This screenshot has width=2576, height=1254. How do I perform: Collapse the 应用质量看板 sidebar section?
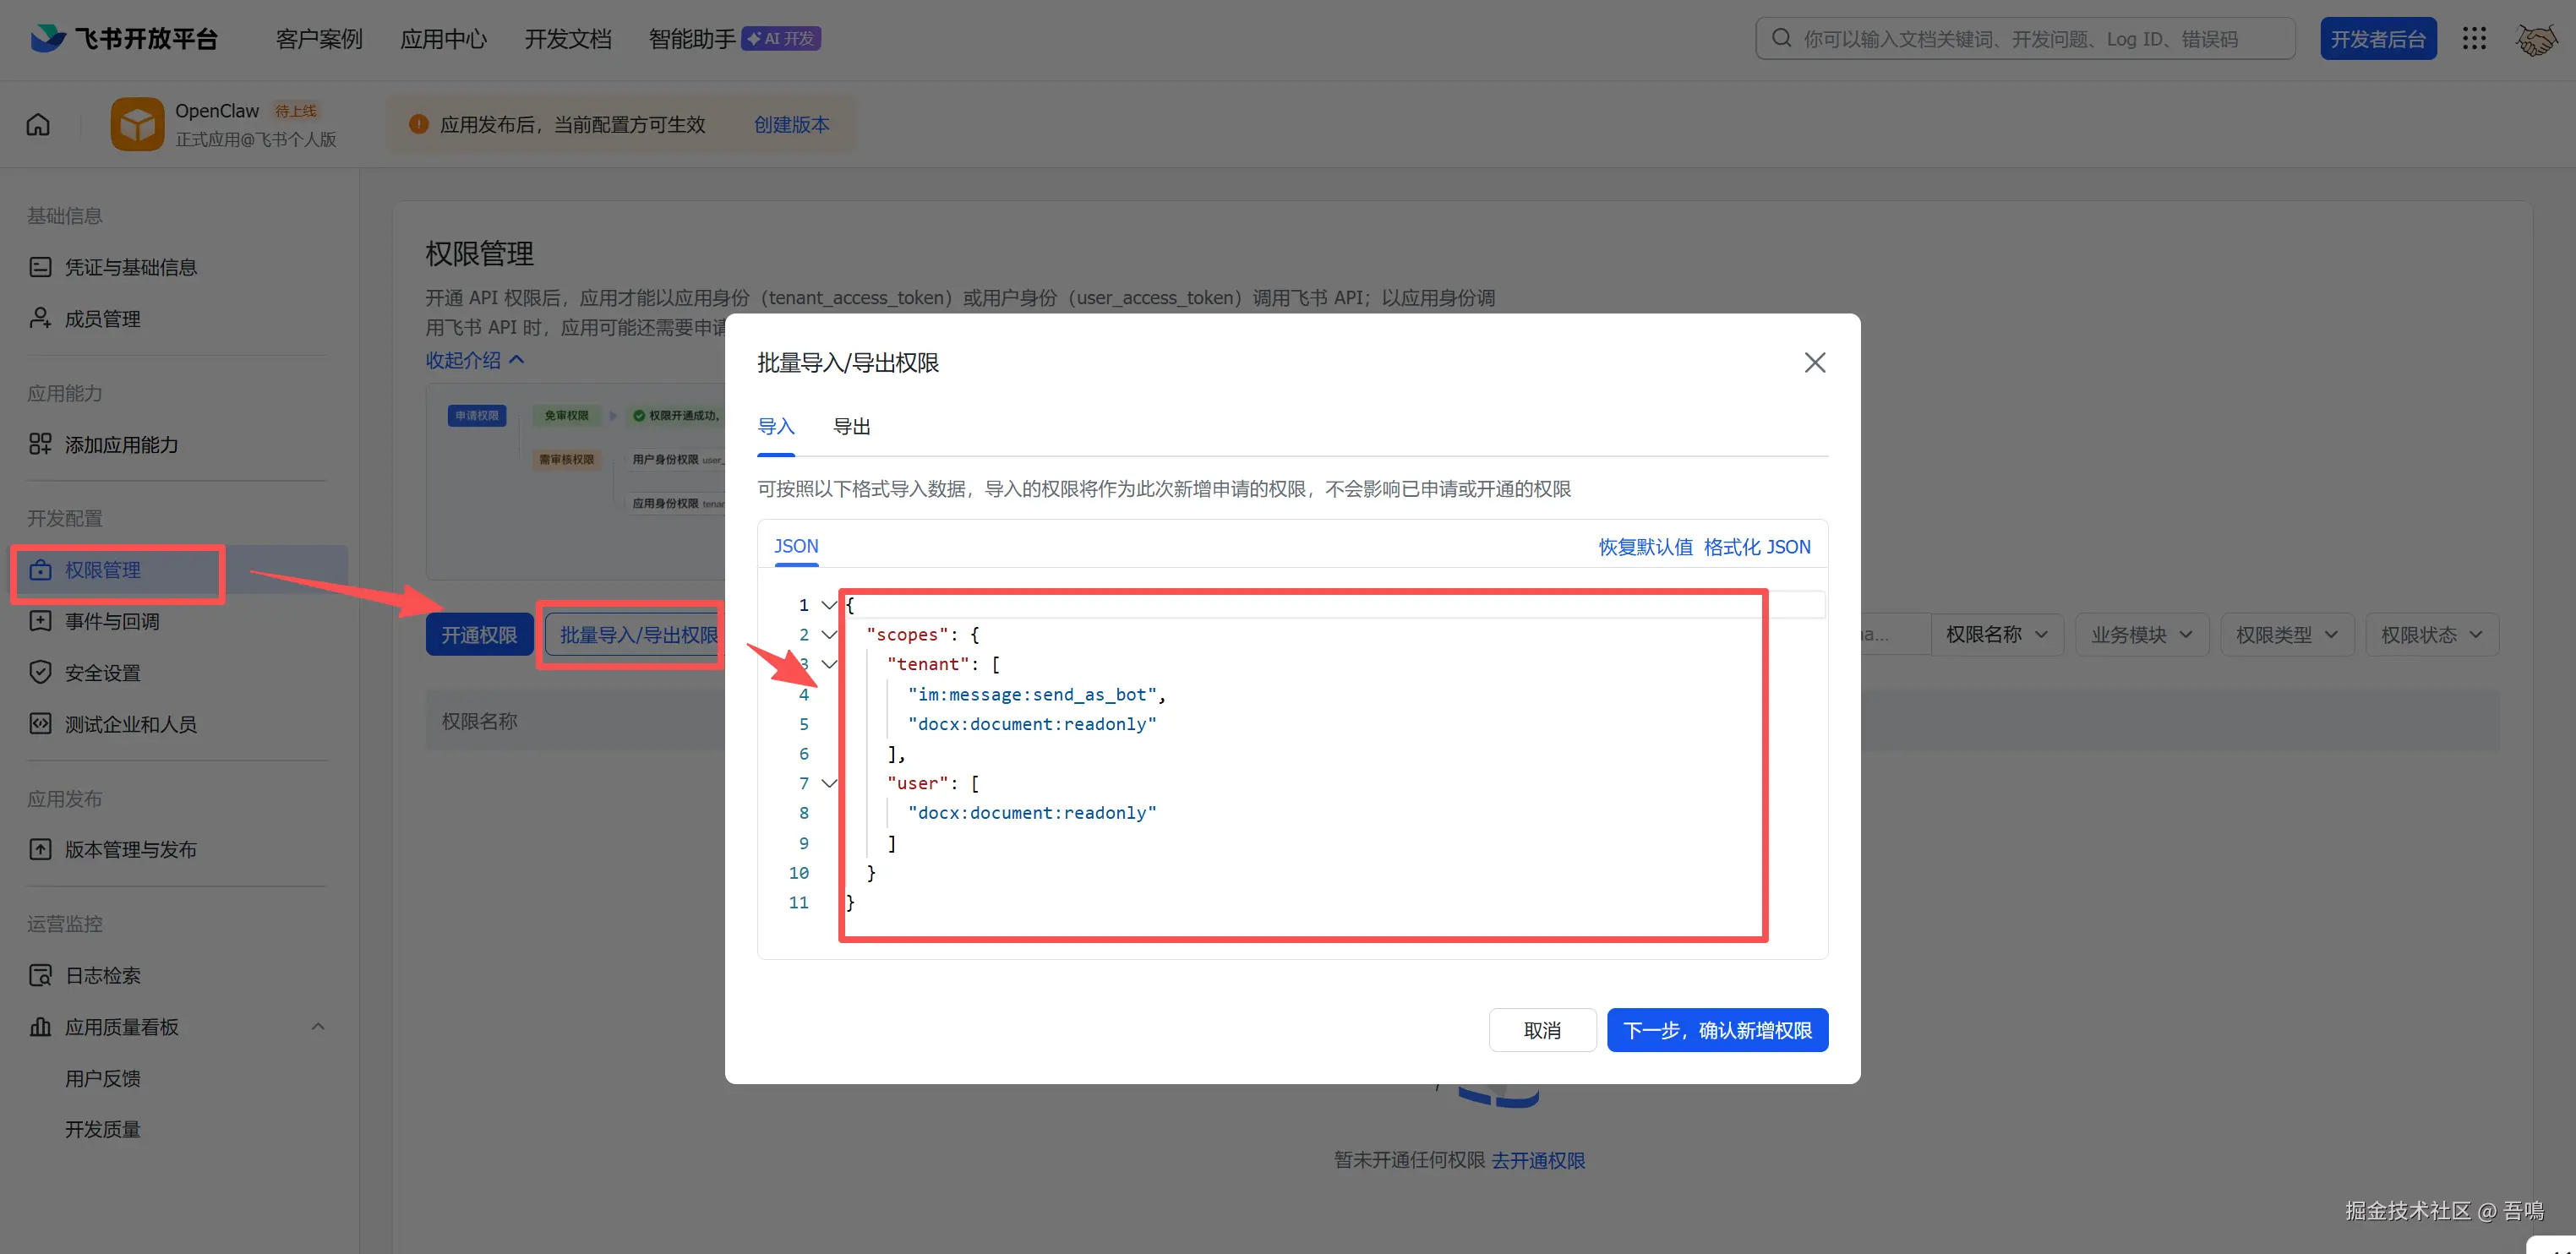(318, 1027)
